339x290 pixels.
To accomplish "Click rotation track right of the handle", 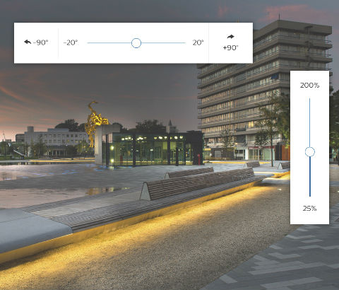I will [x=163, y=43].
